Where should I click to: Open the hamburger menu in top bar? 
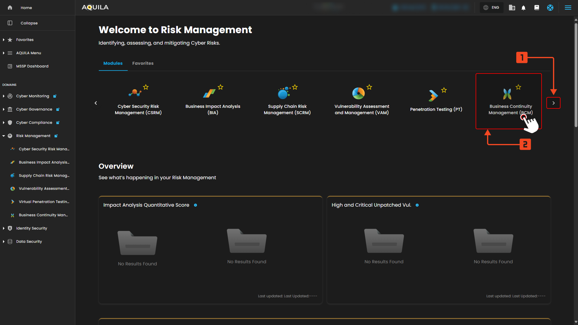click(568, 8)
